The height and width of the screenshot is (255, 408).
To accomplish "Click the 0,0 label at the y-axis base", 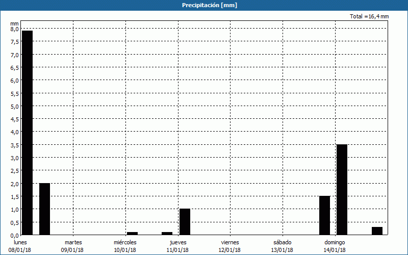I will pos(14,235).
